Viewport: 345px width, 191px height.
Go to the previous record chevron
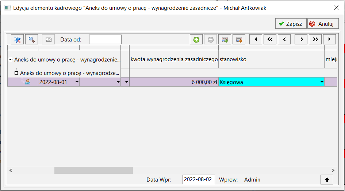coord(284,39)
